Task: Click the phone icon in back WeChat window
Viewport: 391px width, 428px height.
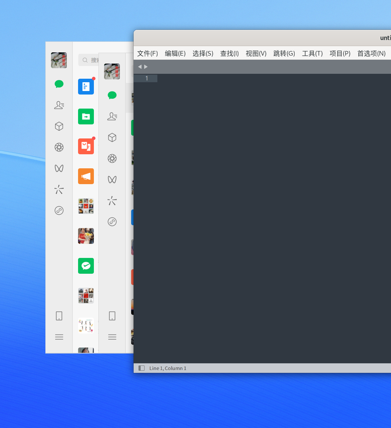Action: (59, 316)
